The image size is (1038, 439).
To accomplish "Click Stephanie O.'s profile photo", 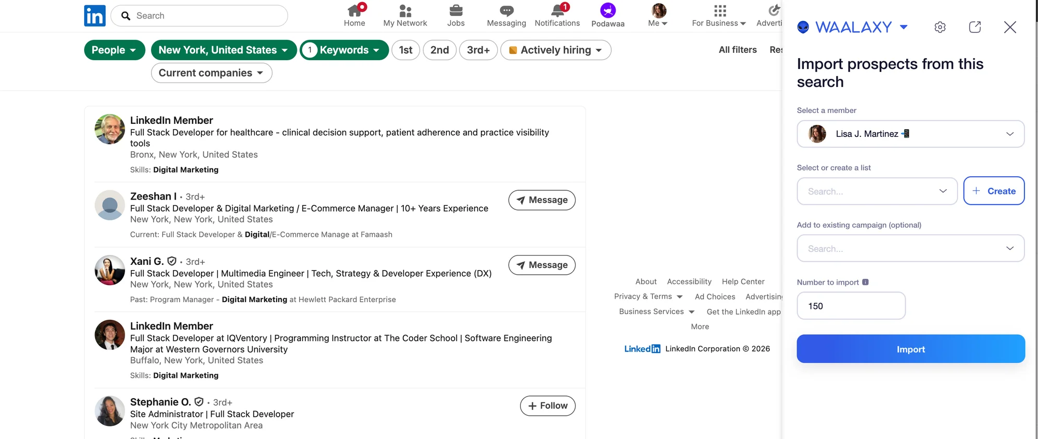I will pos(110,411).
